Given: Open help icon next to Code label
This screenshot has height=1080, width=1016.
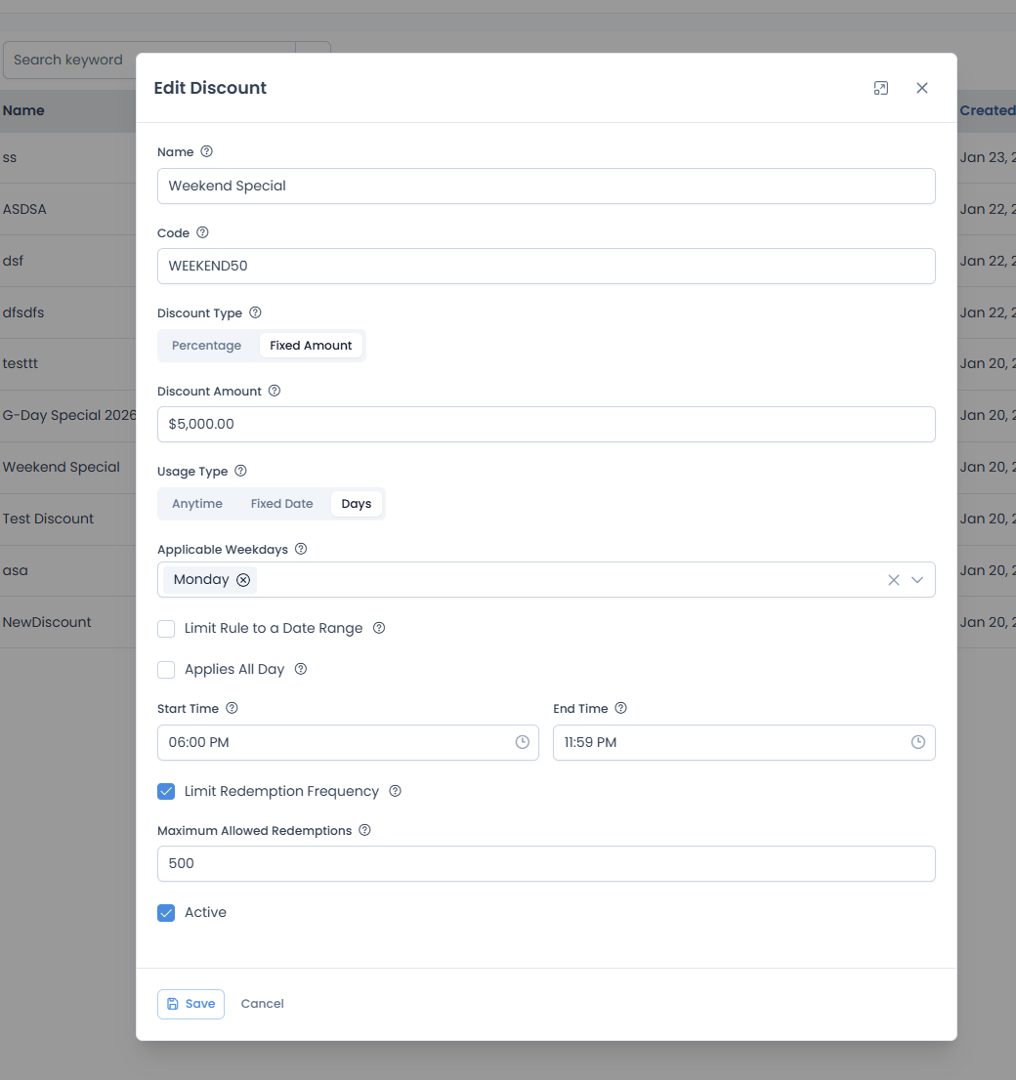Looking at the screenshot, I should (202, 232).
